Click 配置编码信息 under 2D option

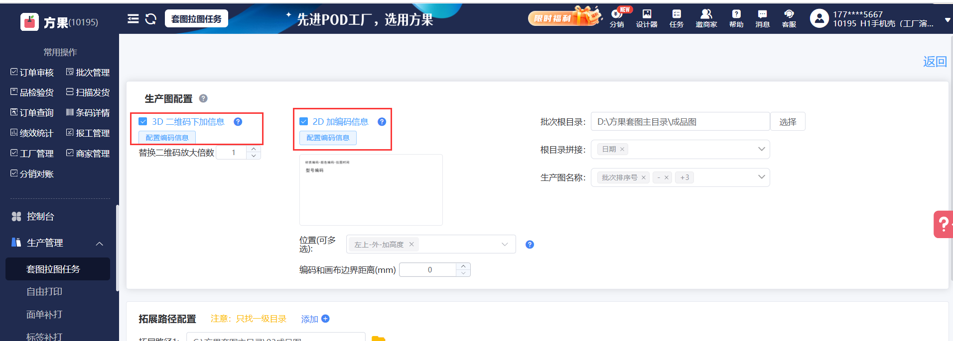pyautogui.click(x=328, y=138)
